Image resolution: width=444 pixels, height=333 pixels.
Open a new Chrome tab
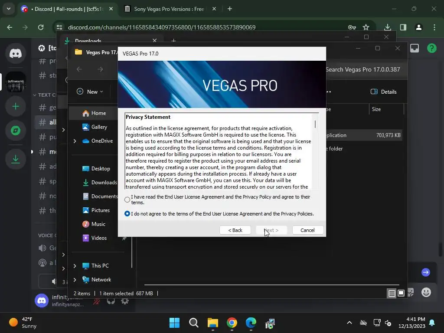pyautogui.click(x=230, y=9)
